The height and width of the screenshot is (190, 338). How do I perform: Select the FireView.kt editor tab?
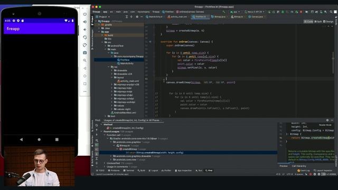pos(200,17)
